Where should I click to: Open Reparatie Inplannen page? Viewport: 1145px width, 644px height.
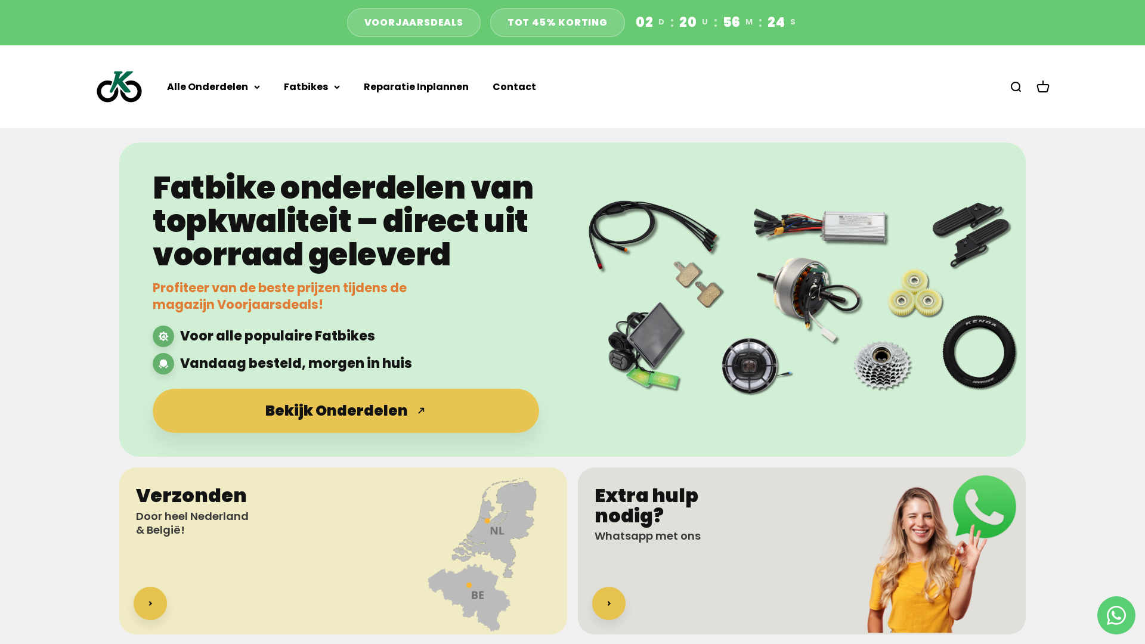point(416,87)
